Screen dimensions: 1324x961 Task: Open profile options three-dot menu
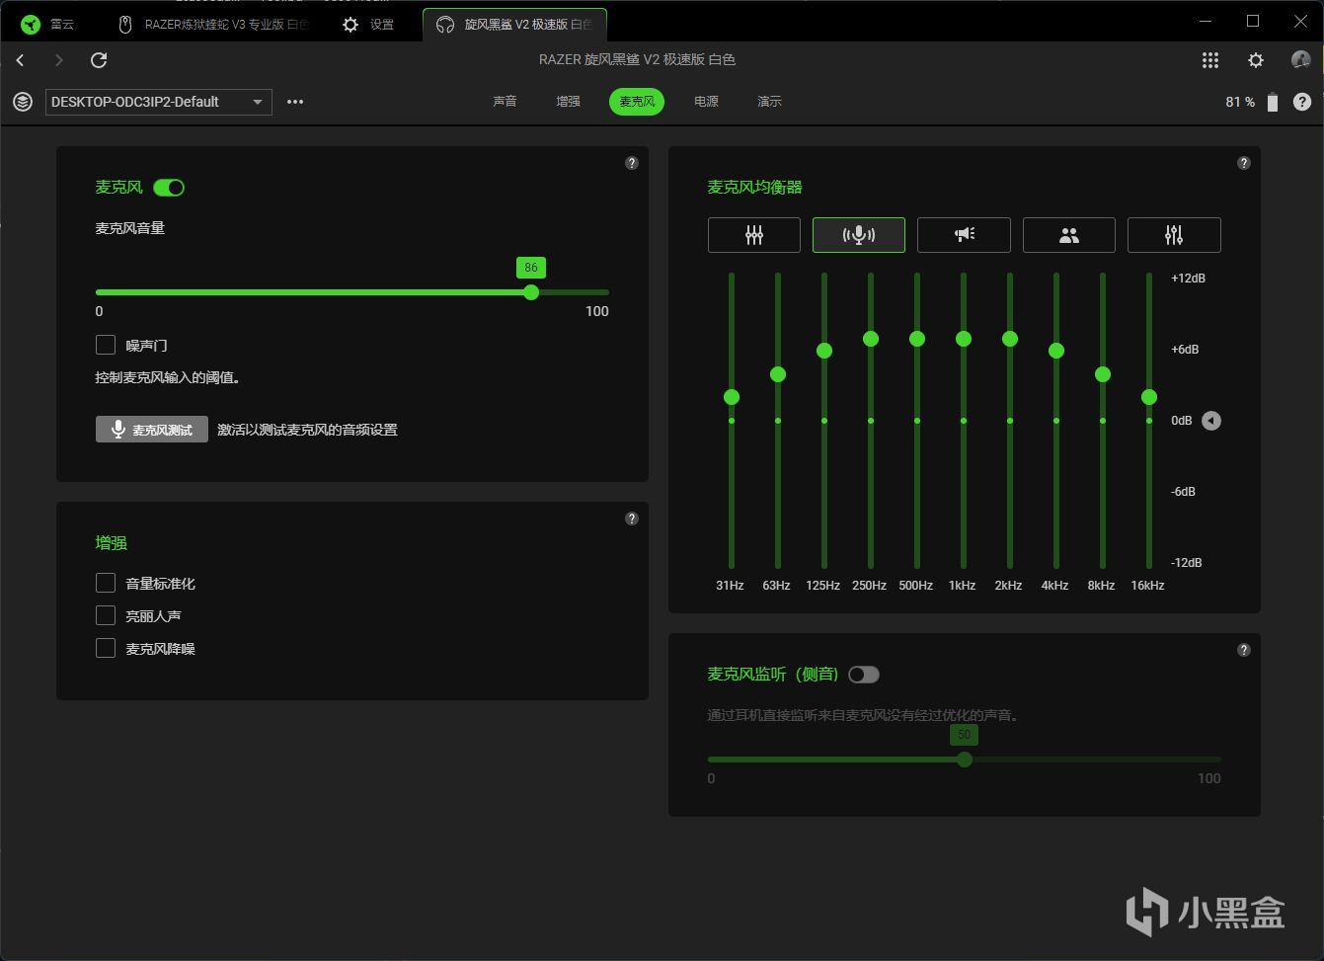point(295,102)
